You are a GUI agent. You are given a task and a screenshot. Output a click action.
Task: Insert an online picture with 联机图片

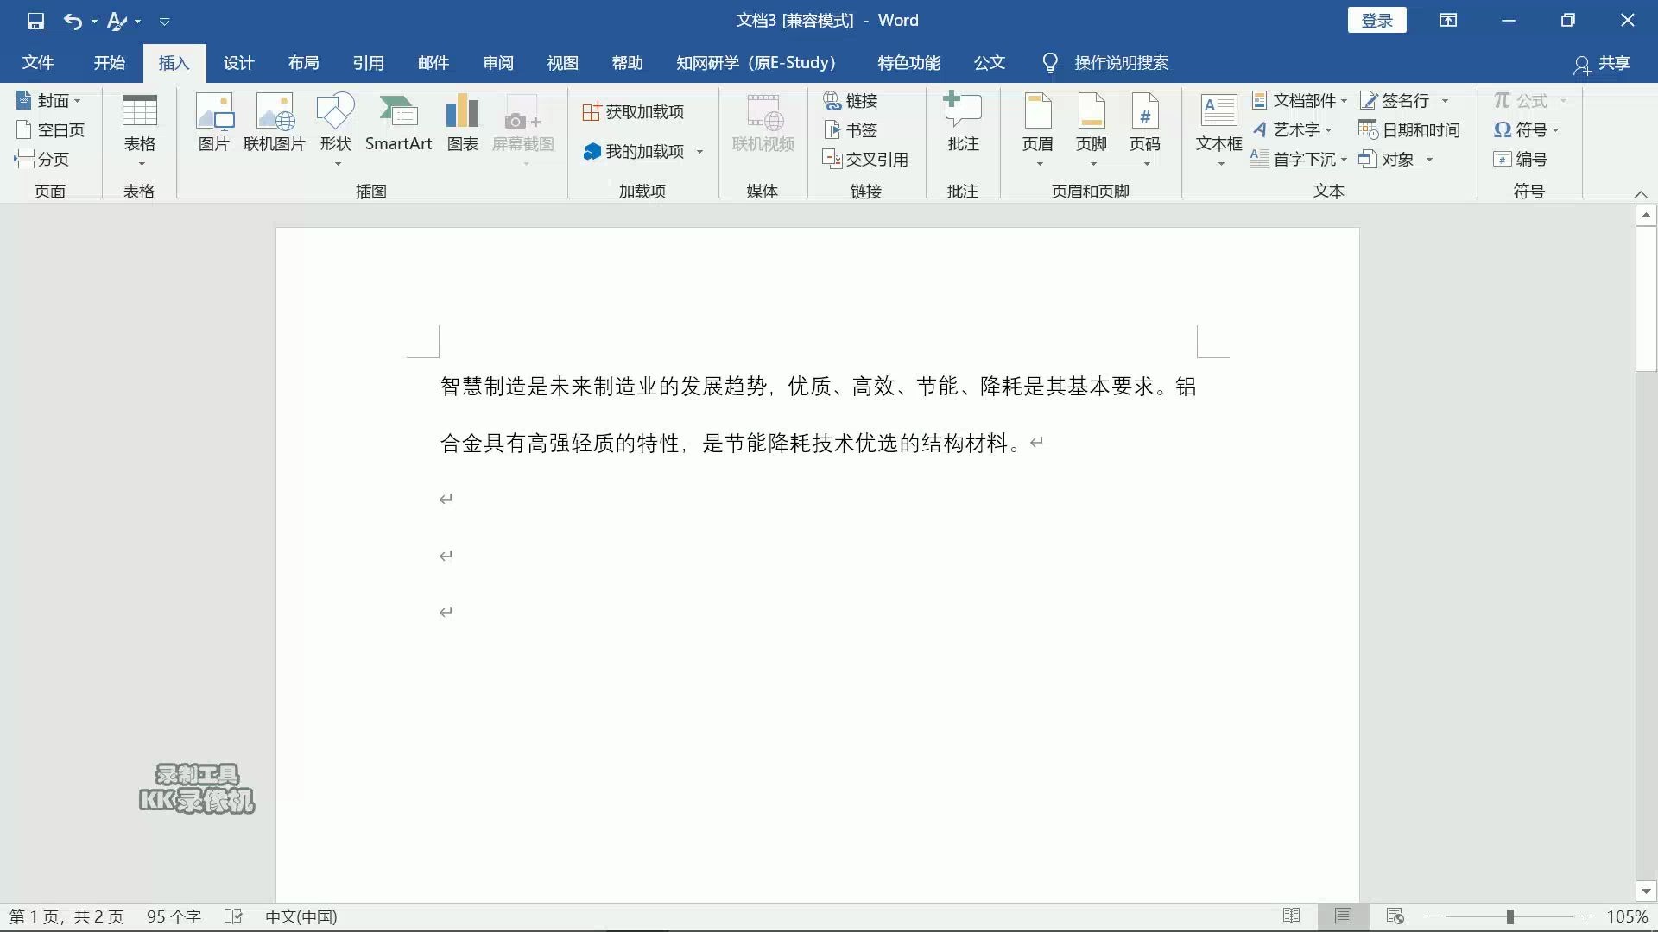pos(275,123)
